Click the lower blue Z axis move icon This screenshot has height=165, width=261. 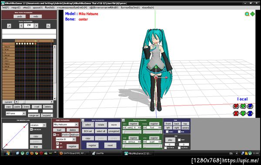(x=250, y=113)
